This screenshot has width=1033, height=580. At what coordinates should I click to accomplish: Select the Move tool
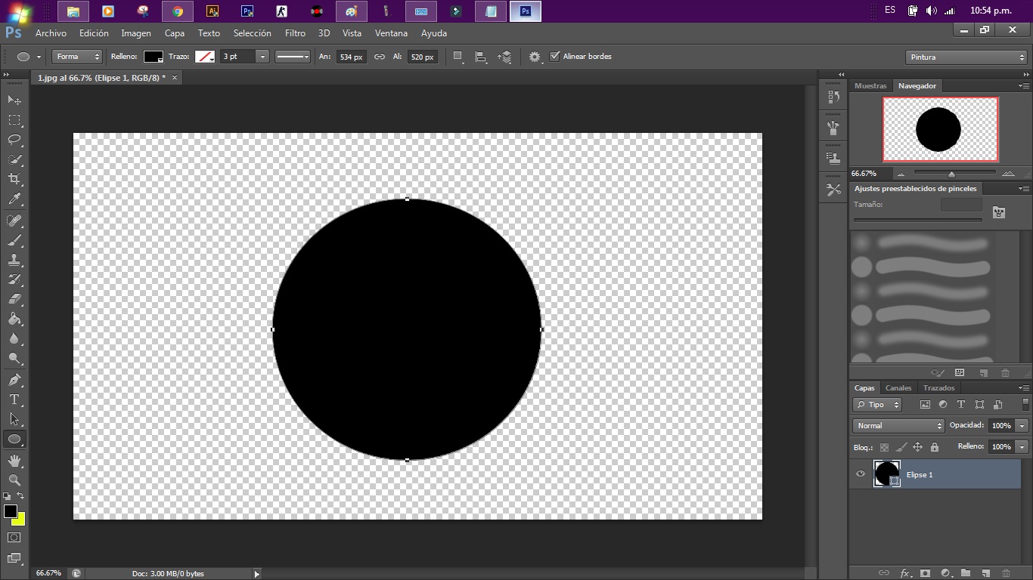point(14,100)
